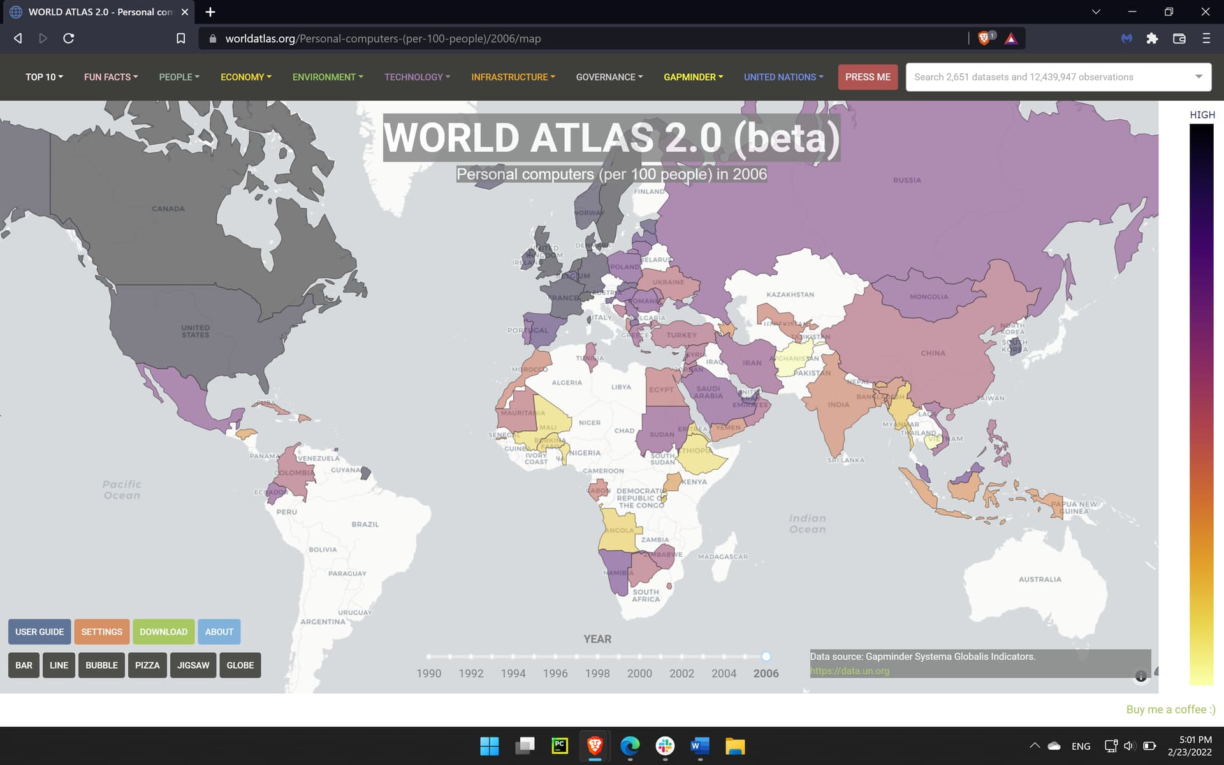Open PyCharm from the taskbar
Image resolution: width=1224 pixels, height=765 pixels.
pos(560,746)
